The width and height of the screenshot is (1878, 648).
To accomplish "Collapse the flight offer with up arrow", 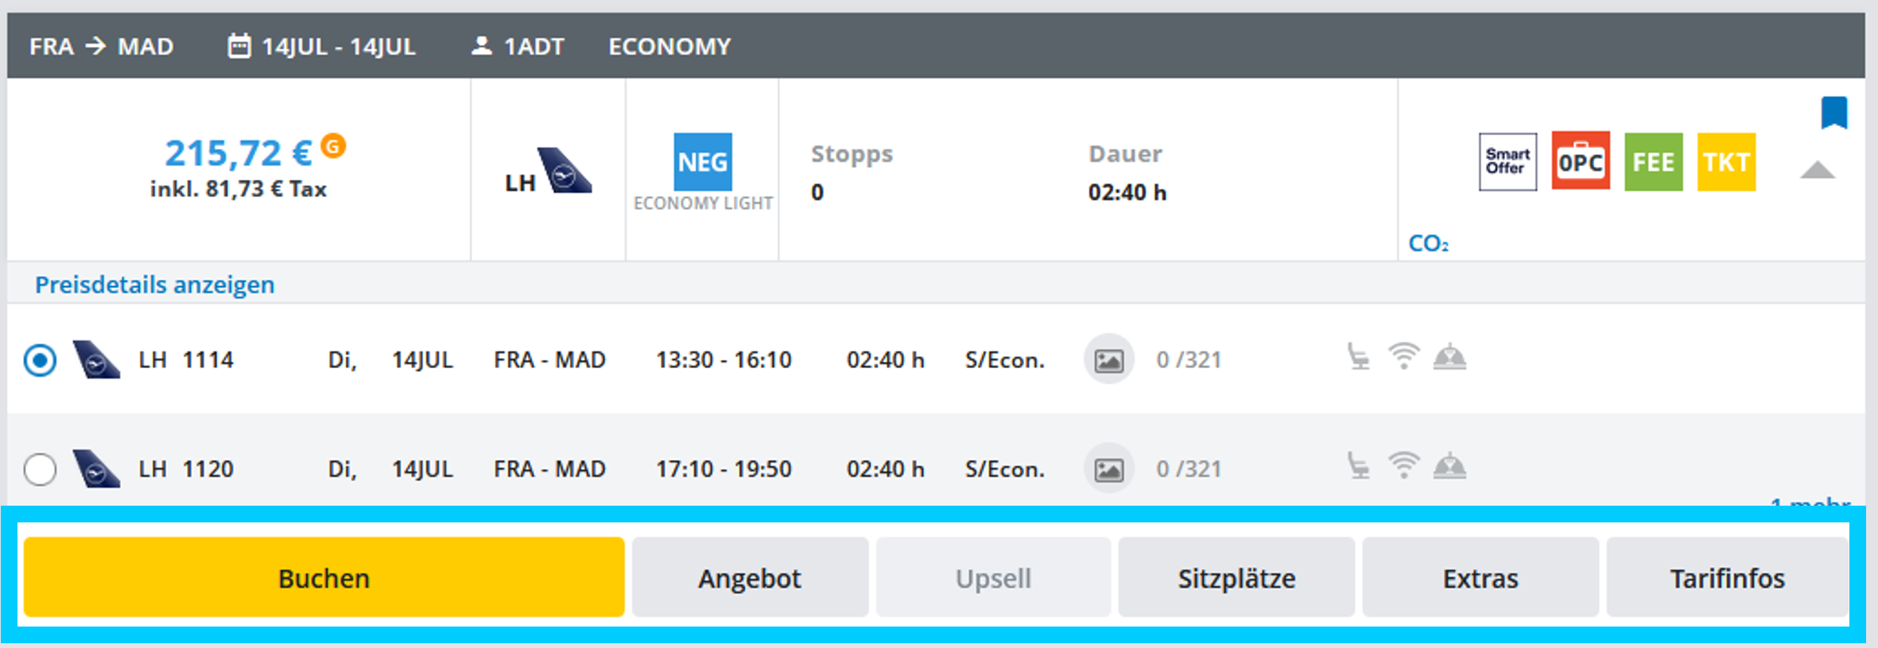I will pyautogui.click(x=1818, y=170).
